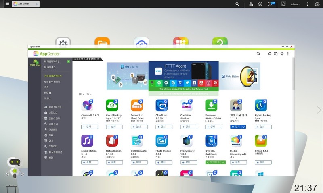Image resolution: width=323 pixels, height=193 pixels.
Task: Click the Notes Station app icon
Action: pyautogui.click(x=112, y=141)
